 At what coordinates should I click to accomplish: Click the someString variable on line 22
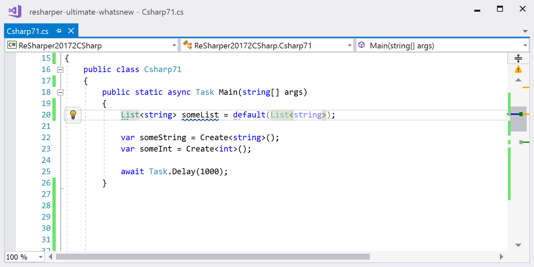click(163, 138)
